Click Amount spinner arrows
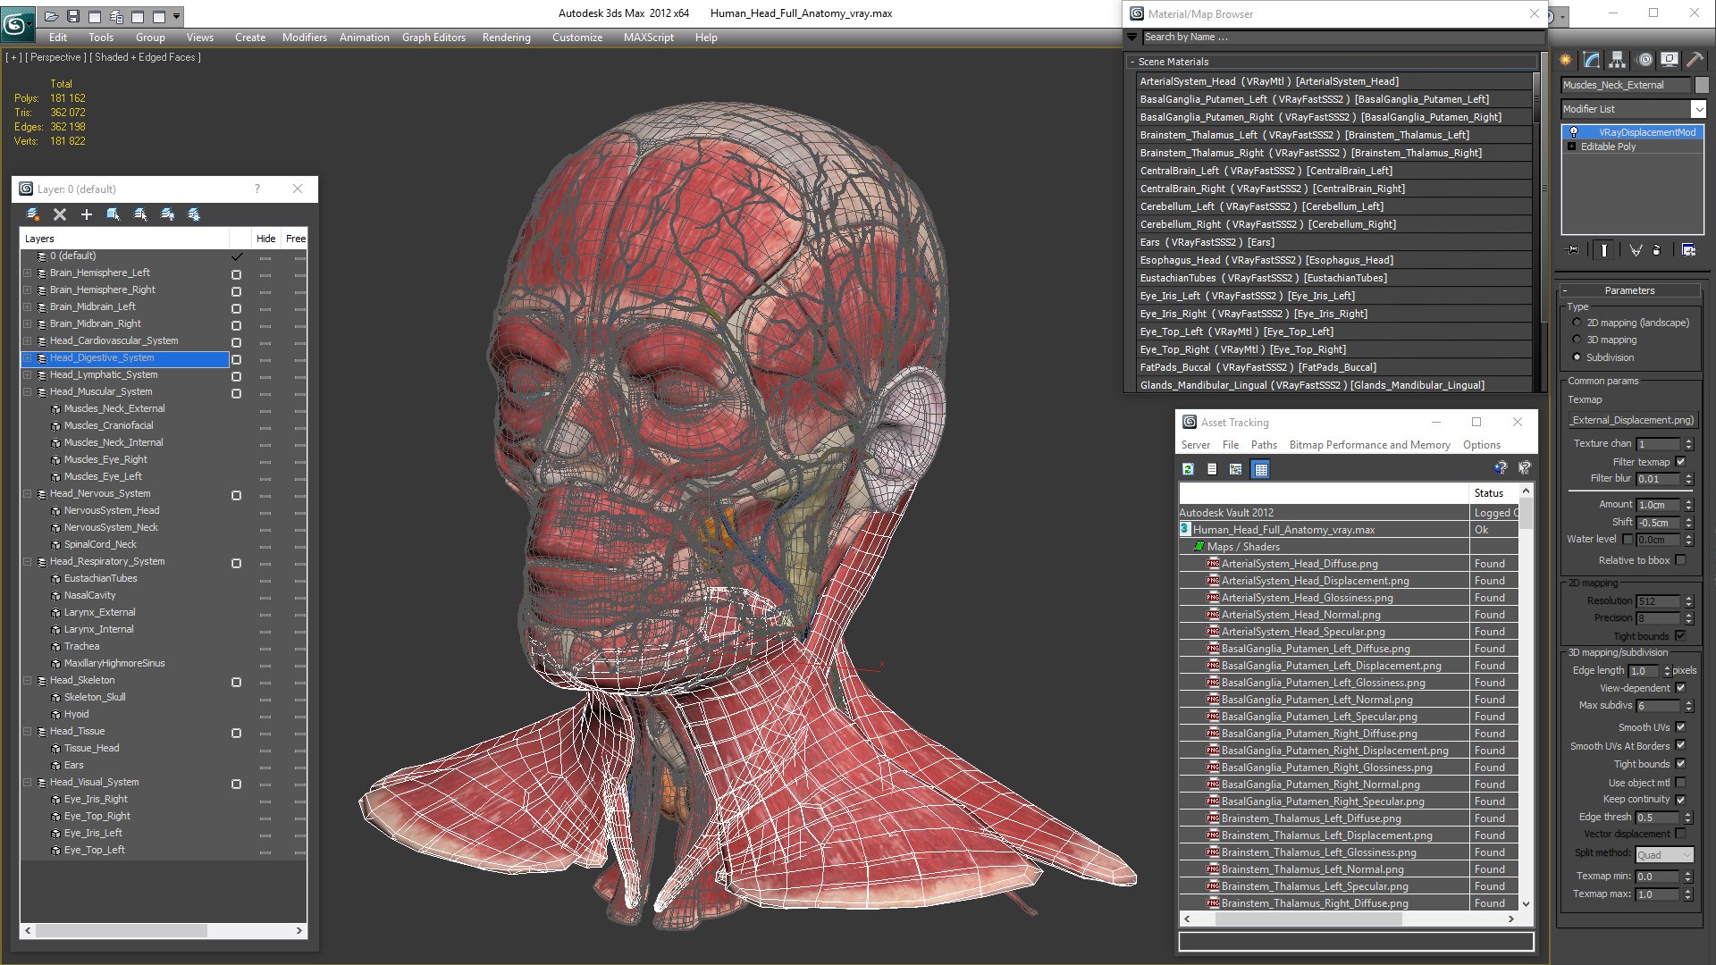The height and width of the screenshot is (965, 1716). pyautogui.click(x=1688, y=505)
